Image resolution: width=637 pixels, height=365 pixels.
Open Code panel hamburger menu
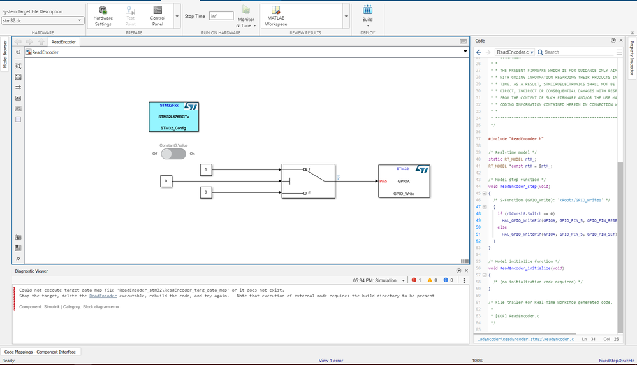click(619, 52)
